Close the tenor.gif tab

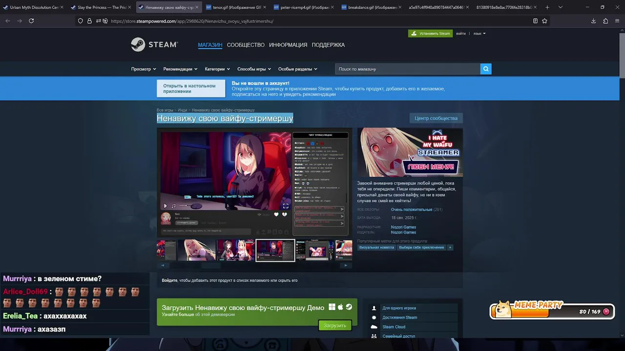(x=265, y=7)
